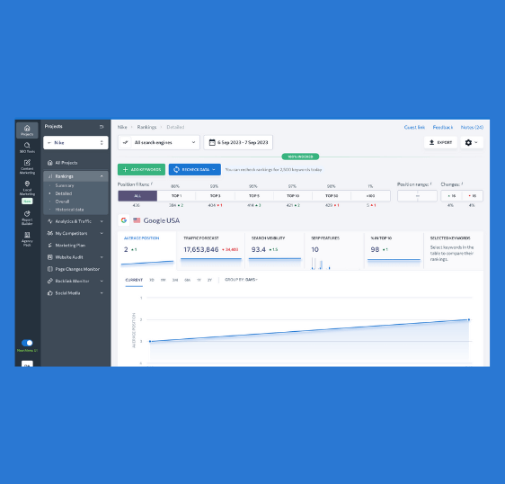Image resolution: width=505 pixels, height=484 pixels.
Task: Click the Social Media thumbs-up icon
Action: [x=50, y=292]
